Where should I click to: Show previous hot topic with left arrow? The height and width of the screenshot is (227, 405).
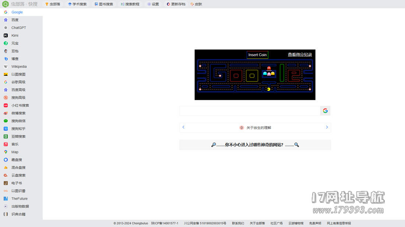click(x=183, y=127)
